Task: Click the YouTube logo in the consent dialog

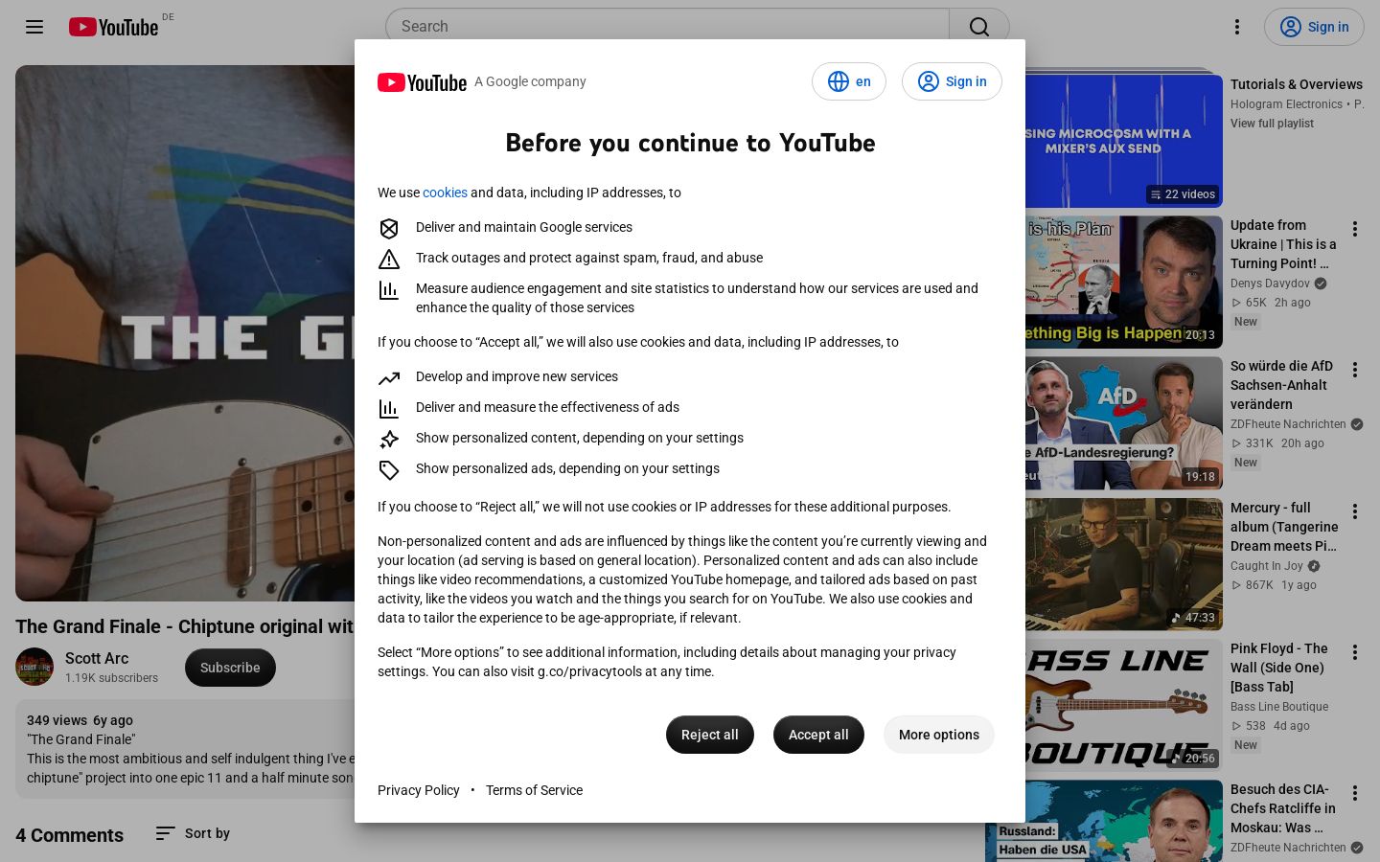Action: (422, 82)
